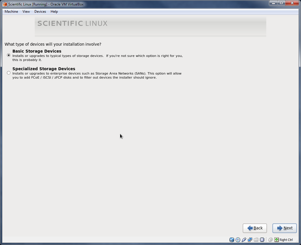
Task: Open the Machine menu
Action: point(11,12)
